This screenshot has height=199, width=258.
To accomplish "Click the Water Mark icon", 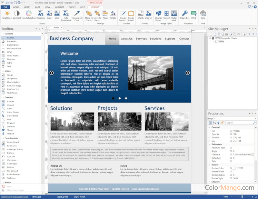I will pyautogui.click(x=174, y=14).
